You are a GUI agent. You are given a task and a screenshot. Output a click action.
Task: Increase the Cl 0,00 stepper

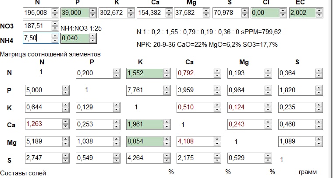[283, 10]
